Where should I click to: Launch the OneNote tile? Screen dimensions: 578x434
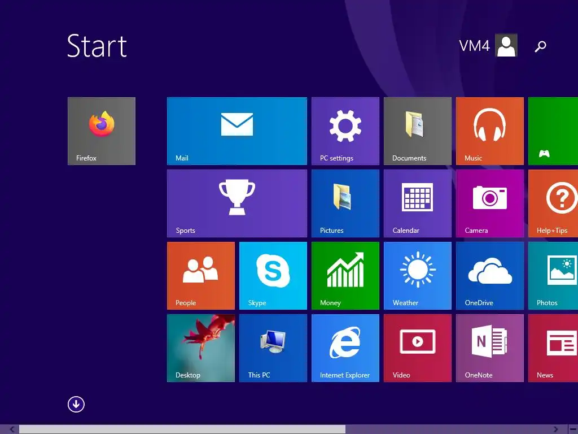tap(489, 348)
